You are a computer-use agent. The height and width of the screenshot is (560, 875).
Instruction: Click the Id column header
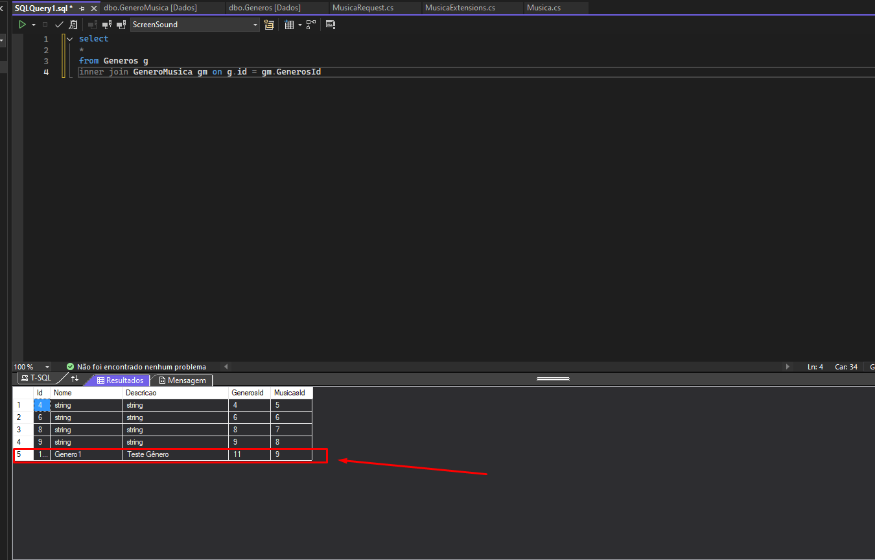pos(41,393)
